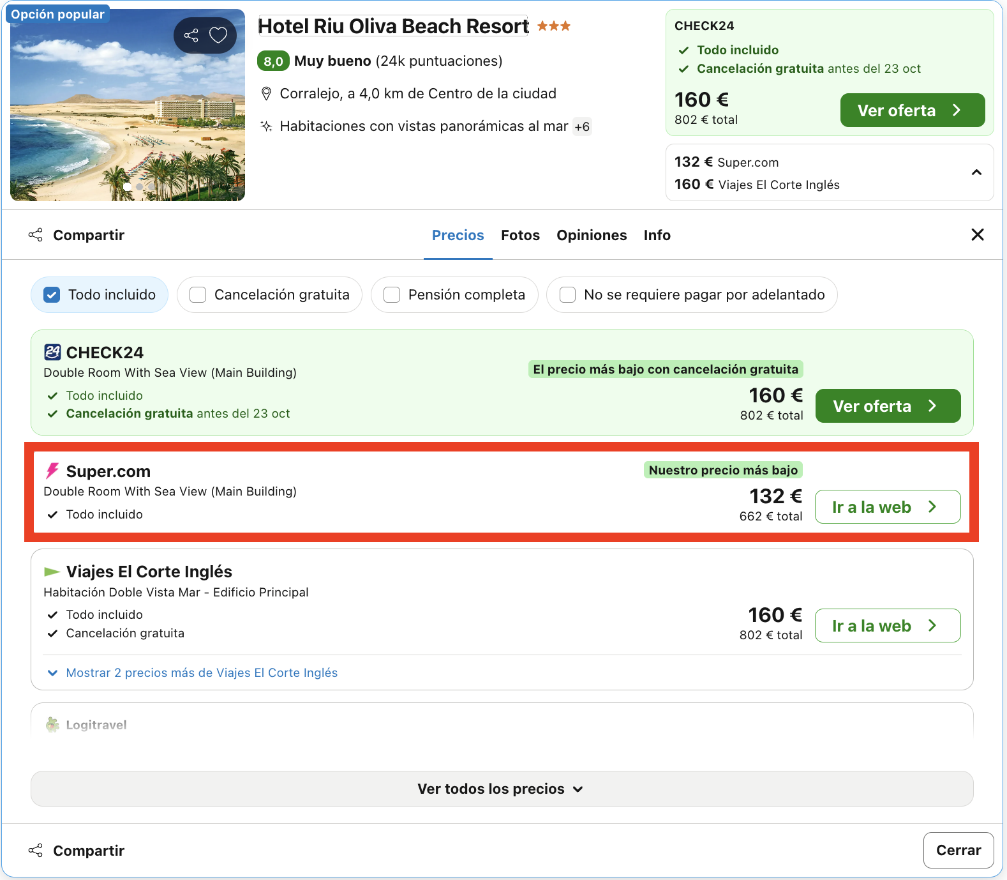
Task: Click 160 € Viajes El Corte Inglés in summary list
Action: coord(757,185)
